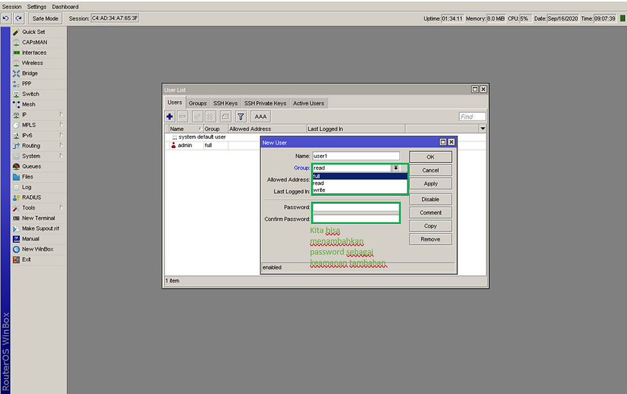Click Cancel in New User dialog
Viewport: 627px width, 394px height.
(431, 170)
